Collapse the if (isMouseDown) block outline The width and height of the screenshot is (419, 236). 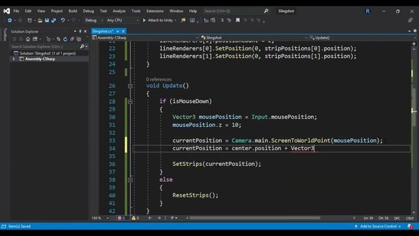(x=130, y=102)
